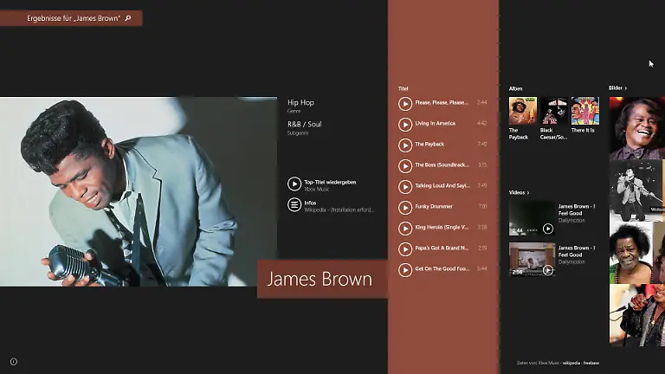The image size is (665, 374).
Task: Play the track "Please, Please, Please"
Action: (x=405, y=103)
